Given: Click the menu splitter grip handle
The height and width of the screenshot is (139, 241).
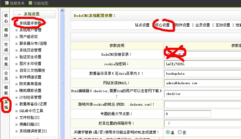Looking at the screenshot, I should 62,83.
